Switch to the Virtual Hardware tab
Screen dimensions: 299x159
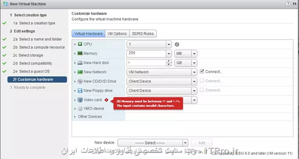tap(88, 33)
